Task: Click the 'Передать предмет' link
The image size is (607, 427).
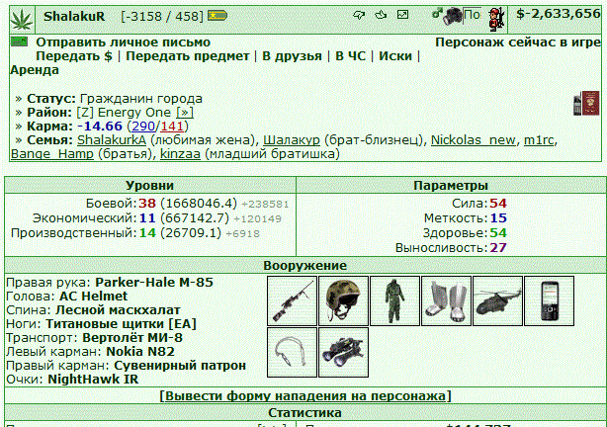Action: coord(188,56)
